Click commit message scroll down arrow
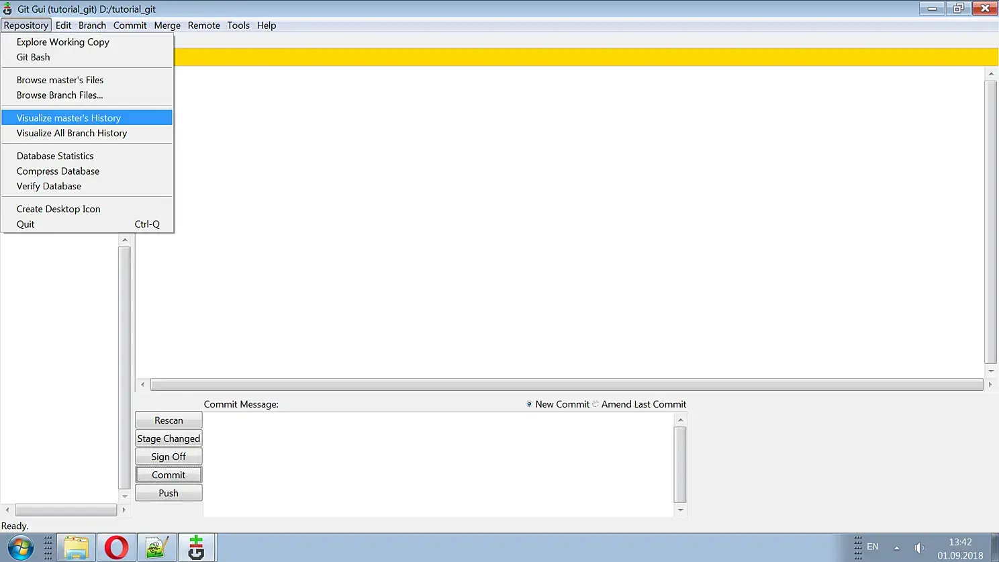 click(x=680, y=510)
